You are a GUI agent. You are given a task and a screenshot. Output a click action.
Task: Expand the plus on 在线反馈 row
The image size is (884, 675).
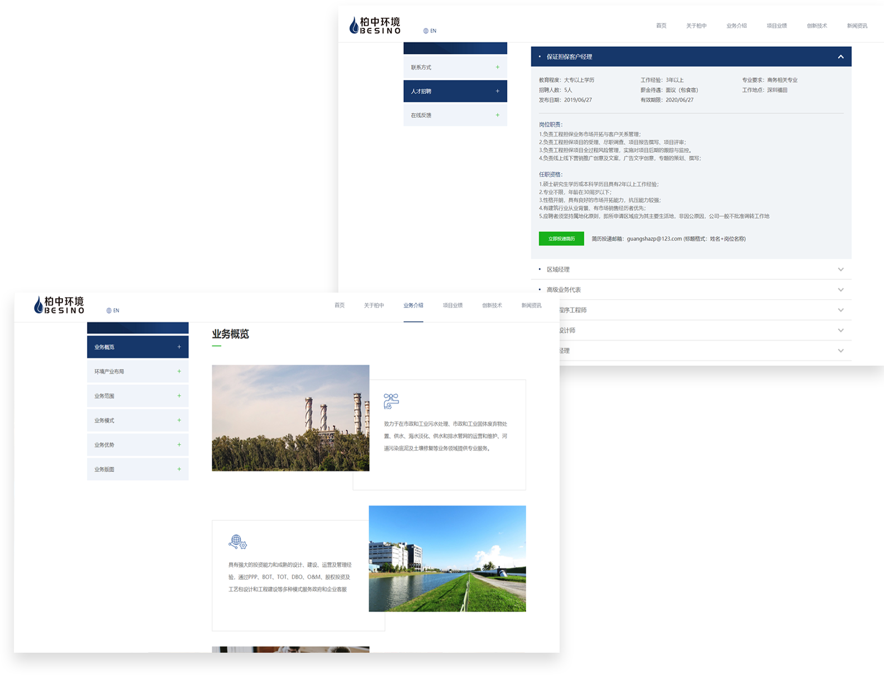tap(497, 115)
